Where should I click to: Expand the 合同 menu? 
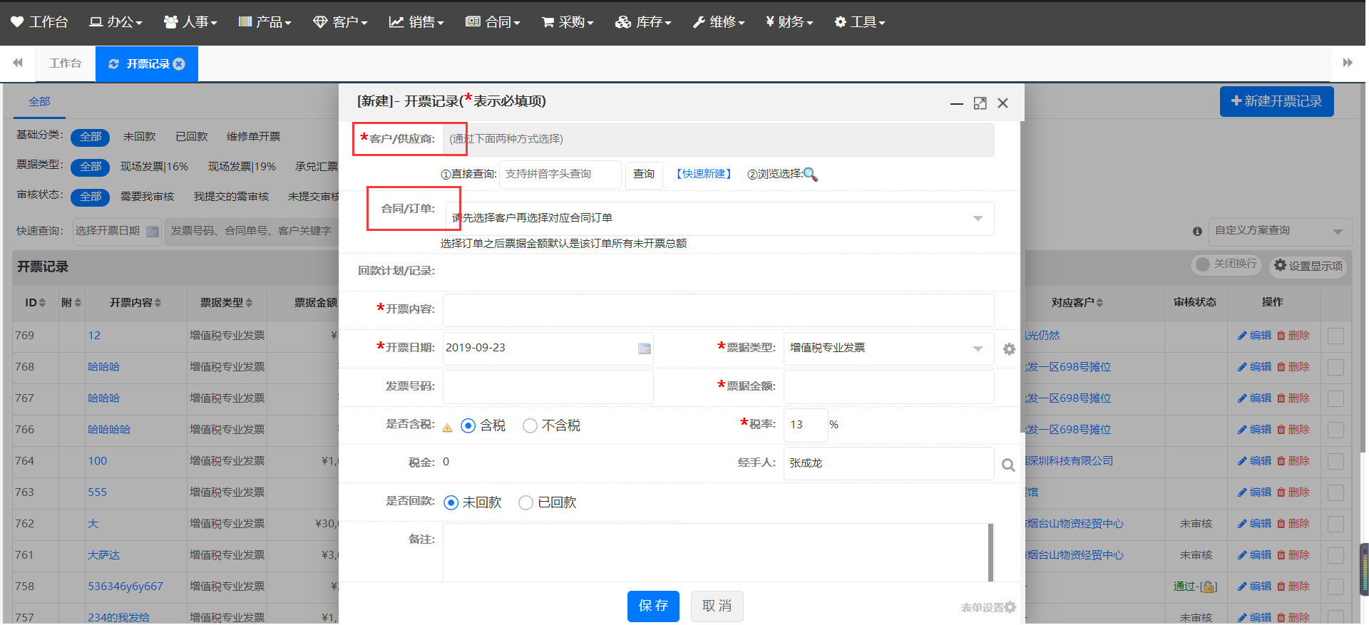[x=493, y=22]
